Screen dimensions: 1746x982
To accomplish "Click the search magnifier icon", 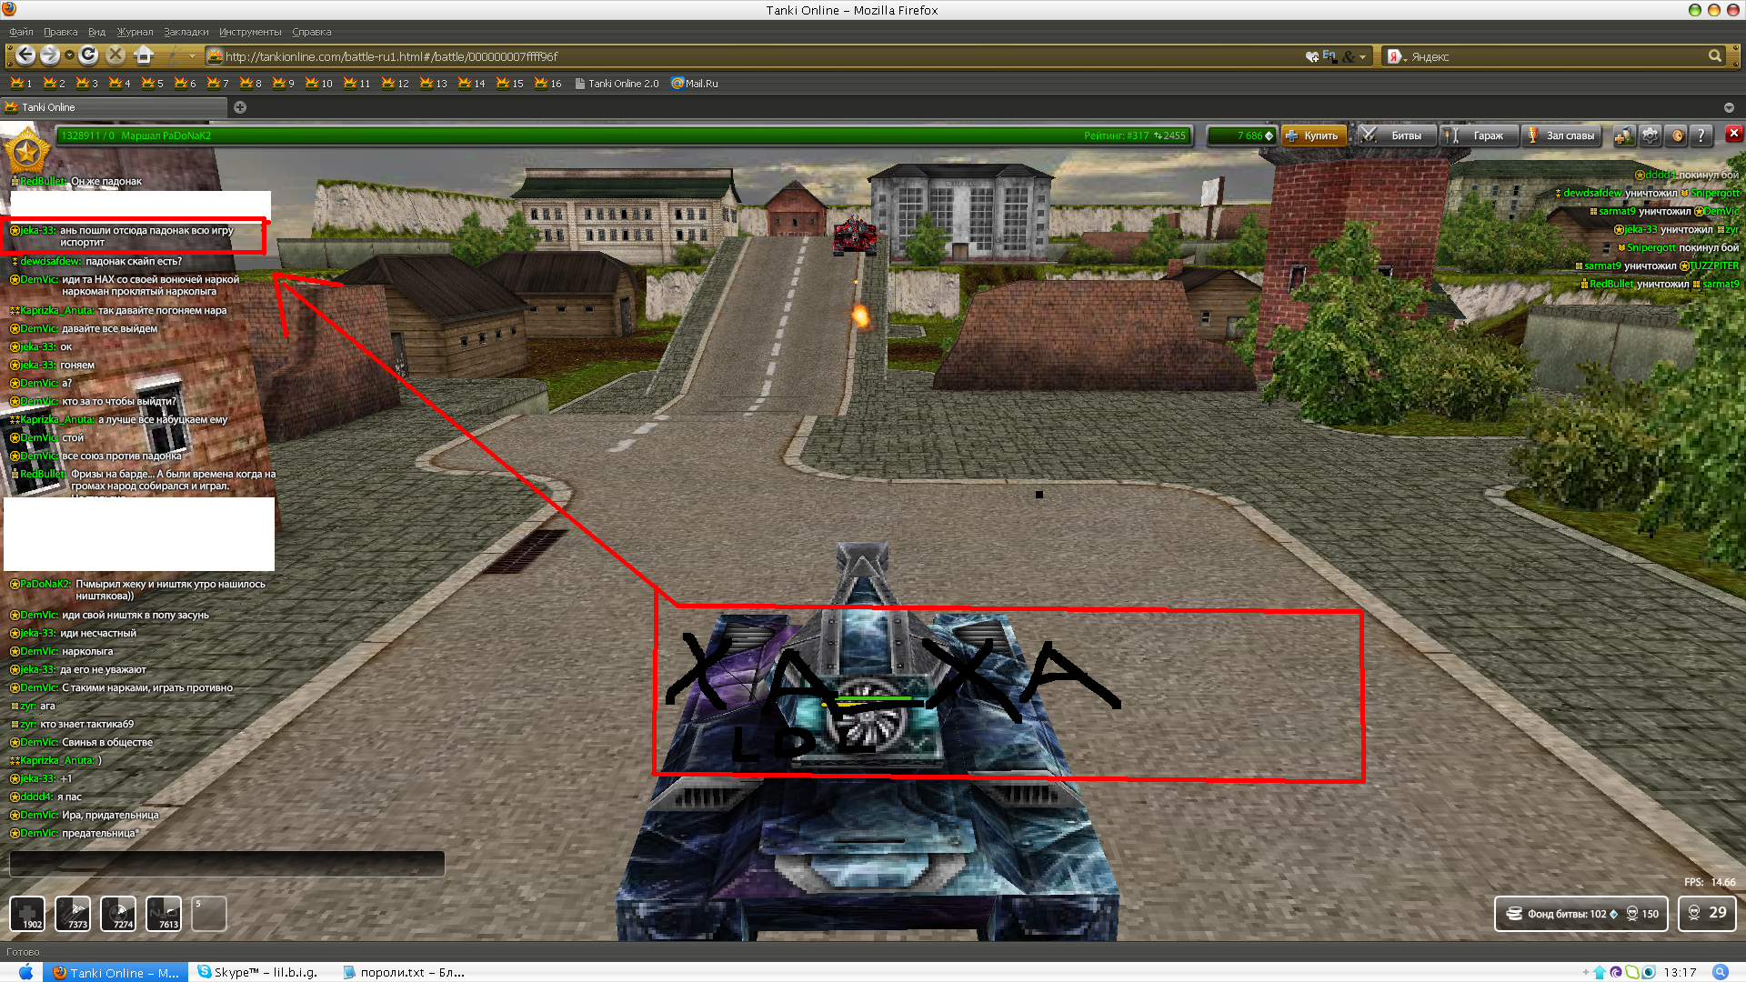I will [1714, 56].
